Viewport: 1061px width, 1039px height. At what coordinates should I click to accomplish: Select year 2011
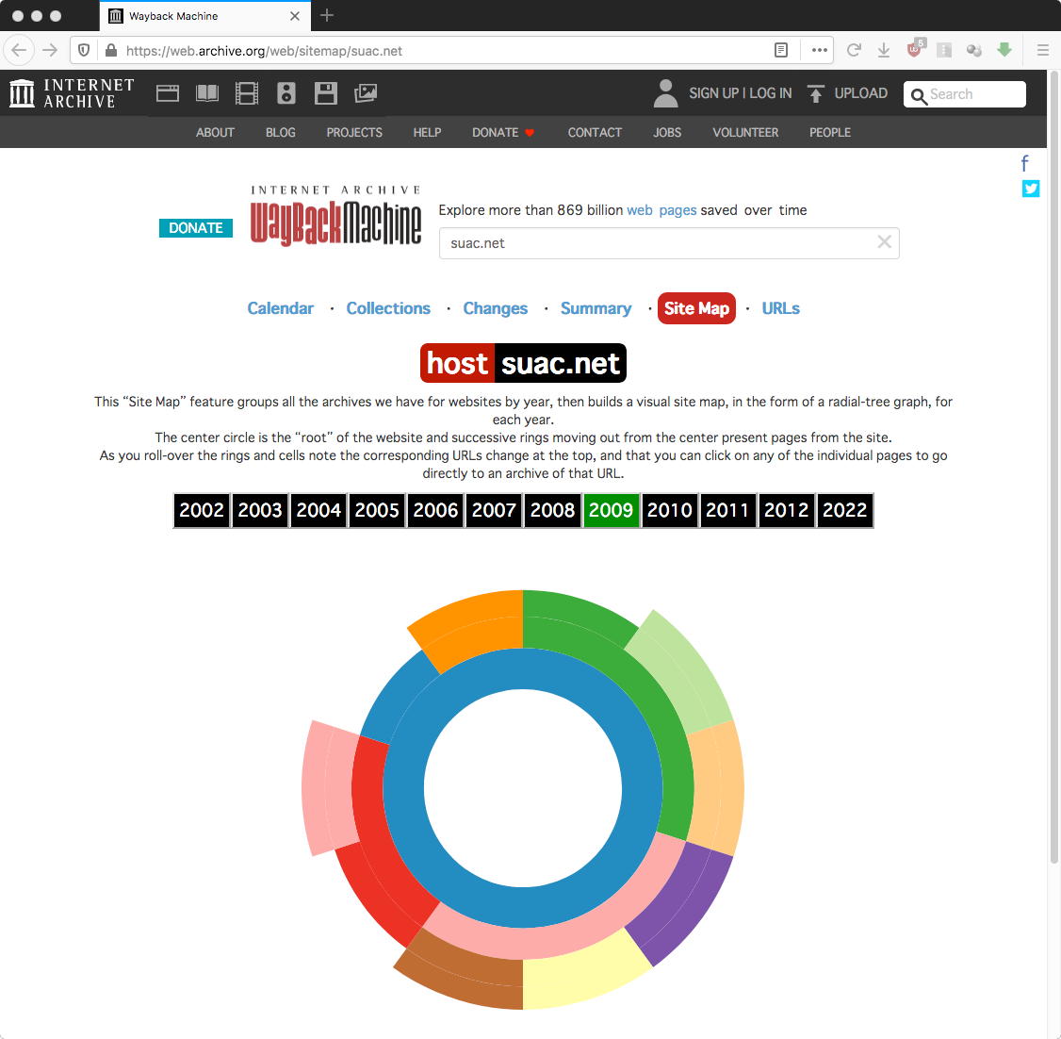tap(727, 510)
